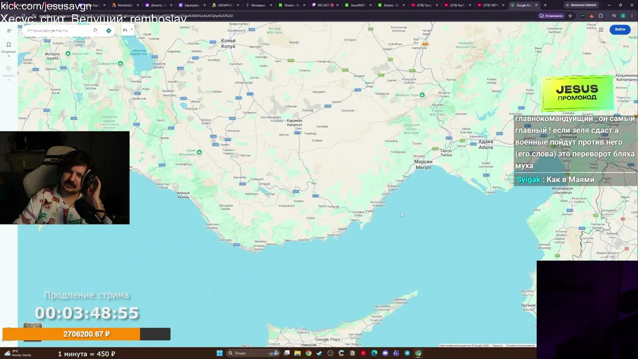Click the webcam overlay of the streamer
This screenshot has width=638, height=359.
tap(65, 178)
